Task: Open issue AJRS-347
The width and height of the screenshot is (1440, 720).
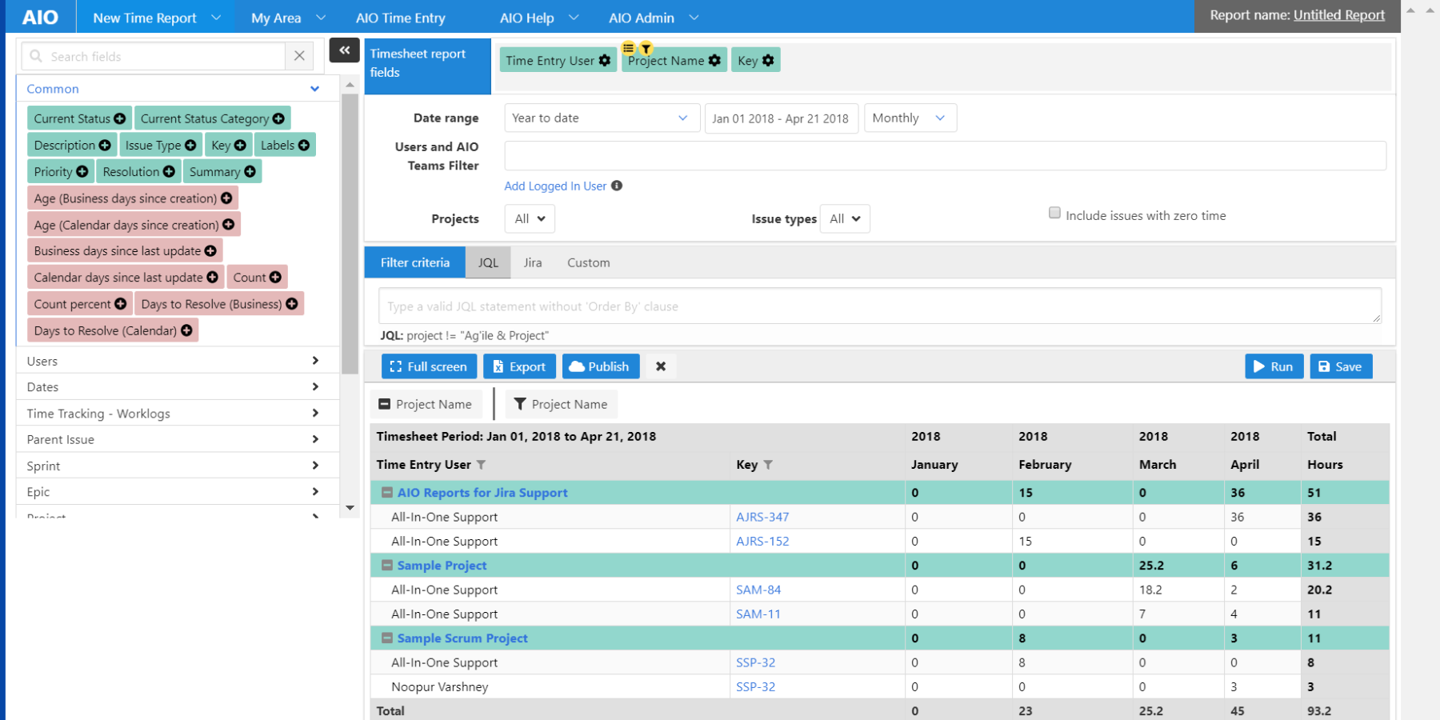Action: point(762,517)
